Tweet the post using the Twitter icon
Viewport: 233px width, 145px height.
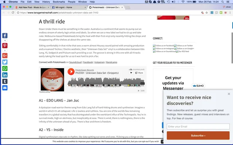[x=5, y=62]
